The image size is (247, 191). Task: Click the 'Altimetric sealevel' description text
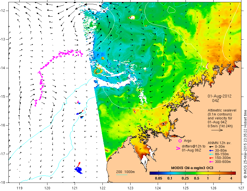(222, 110)
